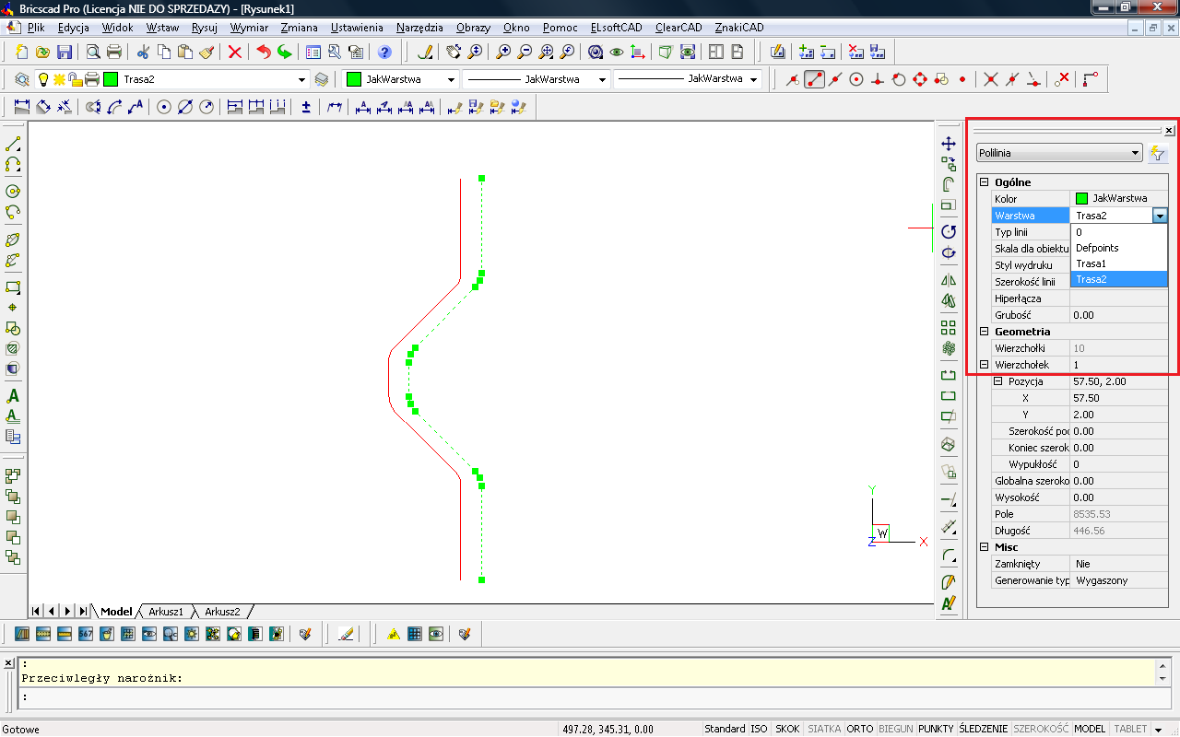The image size is (1180, 737).
Task: Toggle ORTO mode in status bar
Action: (x=860, y=729)
